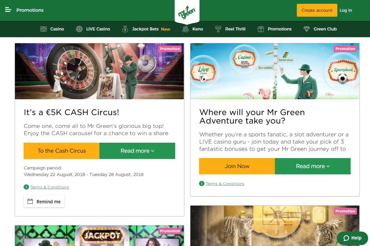370x246 pixels.
Task: Expand Read more on Mr Green Adventure
Action: pyautogui.click(x=313, y=166)
